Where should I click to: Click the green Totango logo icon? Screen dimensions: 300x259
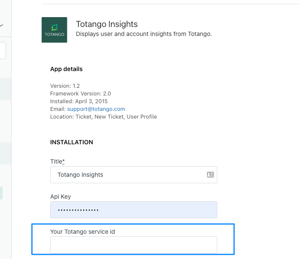point(54,30)
